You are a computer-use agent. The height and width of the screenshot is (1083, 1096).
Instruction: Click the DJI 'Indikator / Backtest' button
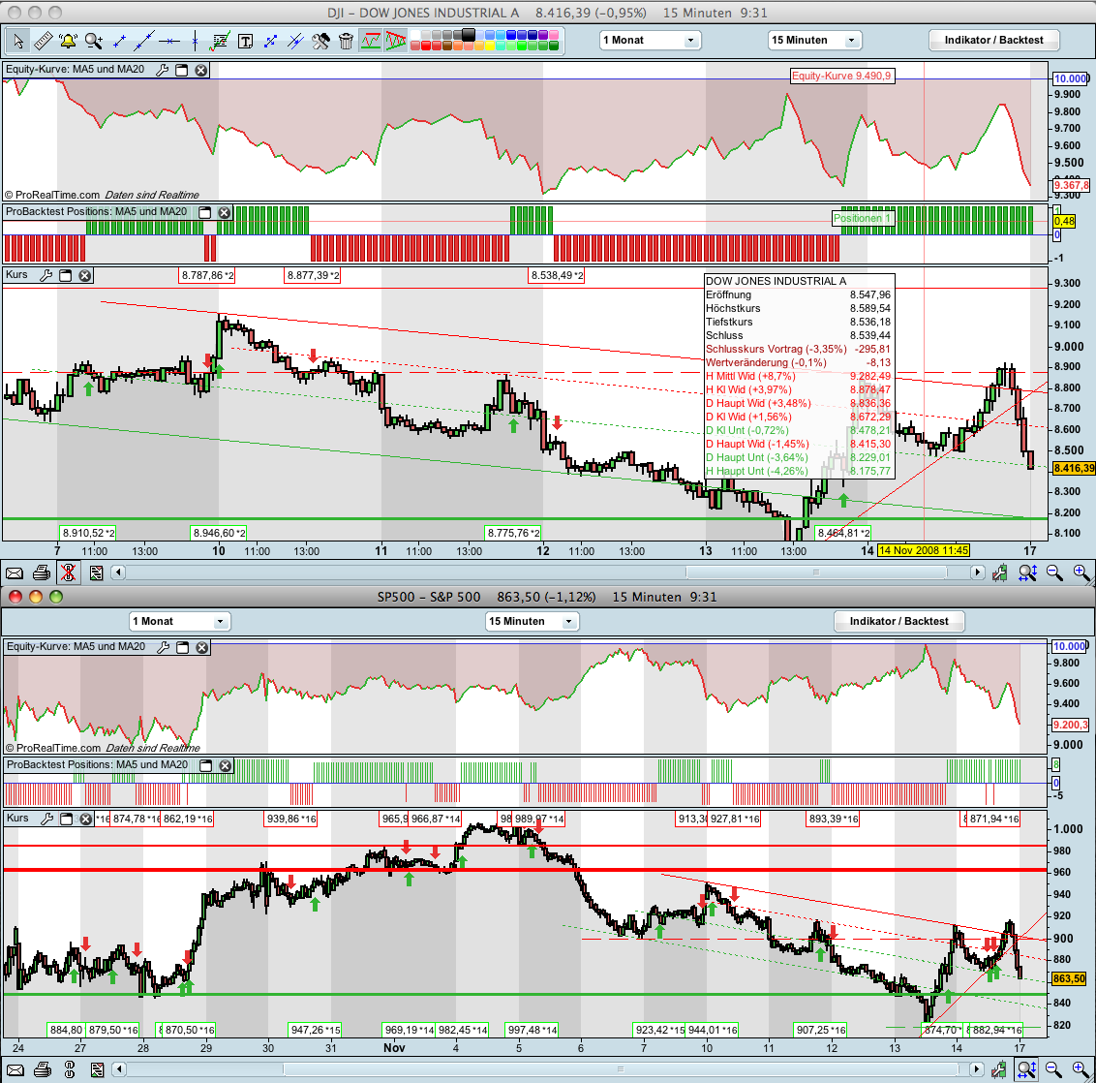click(993, 40)
